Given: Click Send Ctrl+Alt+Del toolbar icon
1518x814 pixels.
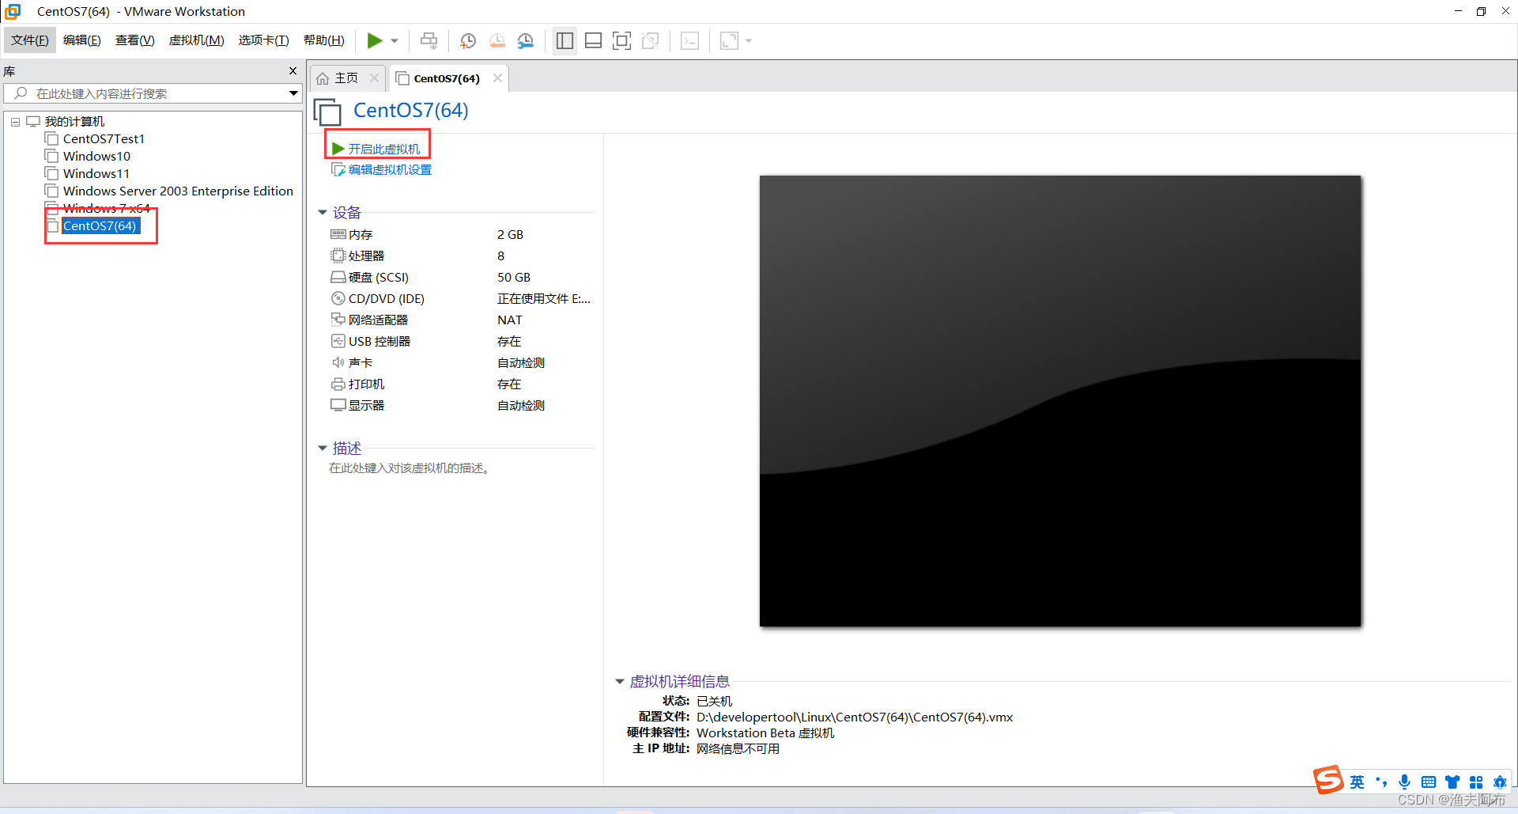Looking at the screenshot, I should pyautogui.click(x=429, y=40).
